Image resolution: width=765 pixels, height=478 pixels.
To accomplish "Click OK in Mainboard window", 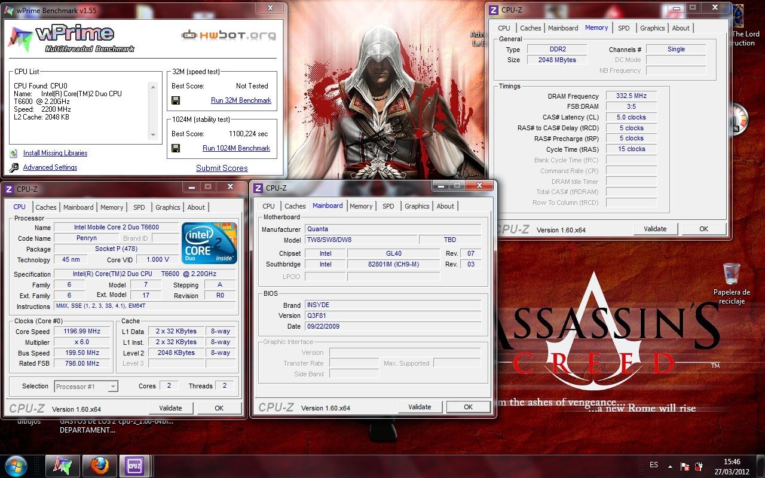I will (469, 407).
